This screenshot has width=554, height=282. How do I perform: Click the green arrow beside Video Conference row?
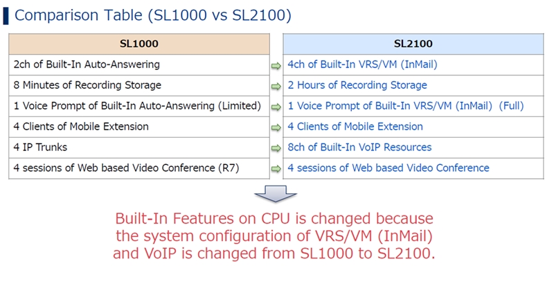tap(276, 169)
